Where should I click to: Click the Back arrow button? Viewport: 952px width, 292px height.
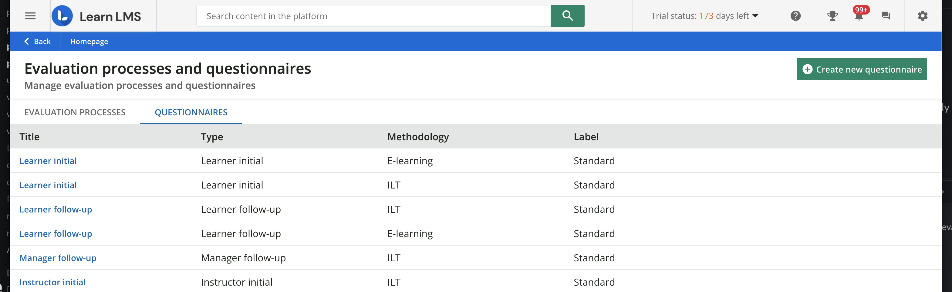(x=37, y=41)
